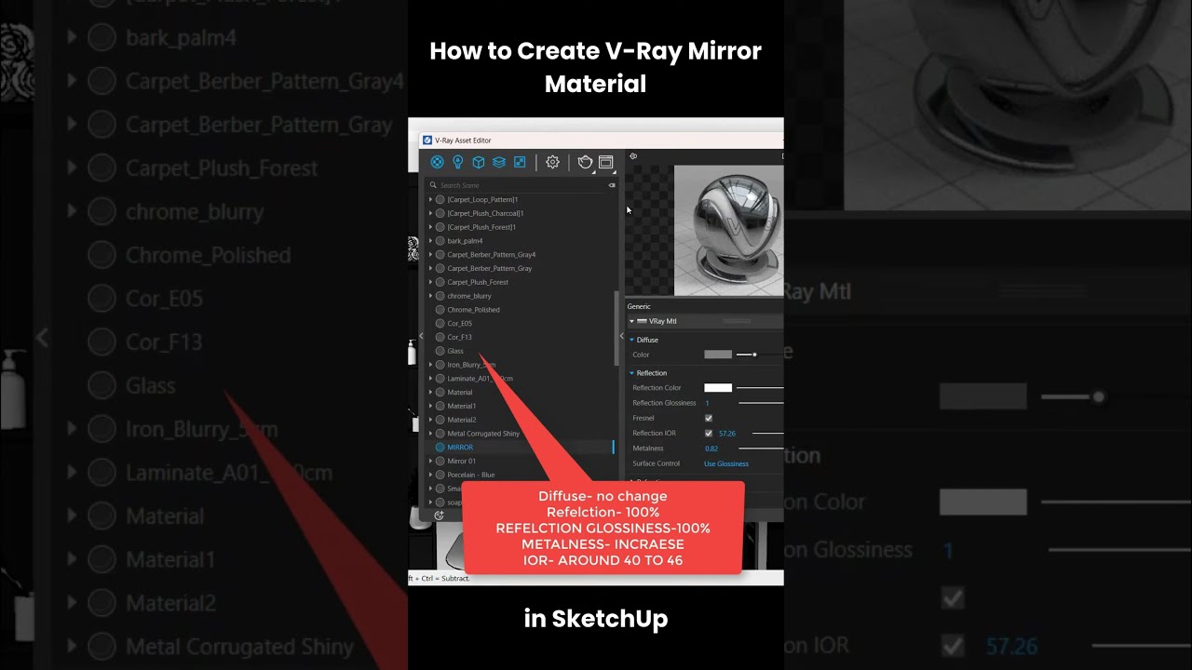Expand [Carpet_Plush_Charcoal]1 tree arrow
This screenshot has width=1192, height=670.
(430, 213)
